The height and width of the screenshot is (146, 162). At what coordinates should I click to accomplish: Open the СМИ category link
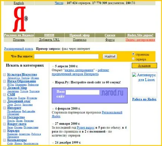tap(11, 94)
